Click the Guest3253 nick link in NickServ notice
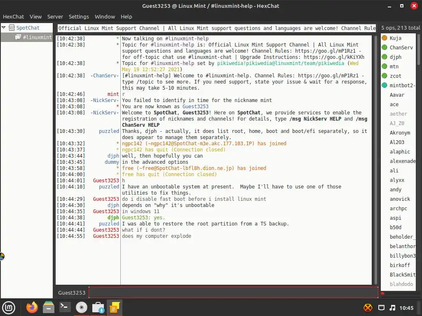 [195, 107]
